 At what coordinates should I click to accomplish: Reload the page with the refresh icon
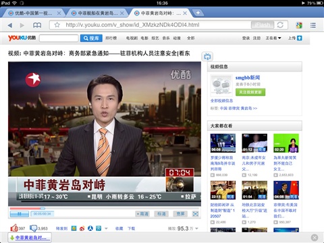(x=280, y=25)
